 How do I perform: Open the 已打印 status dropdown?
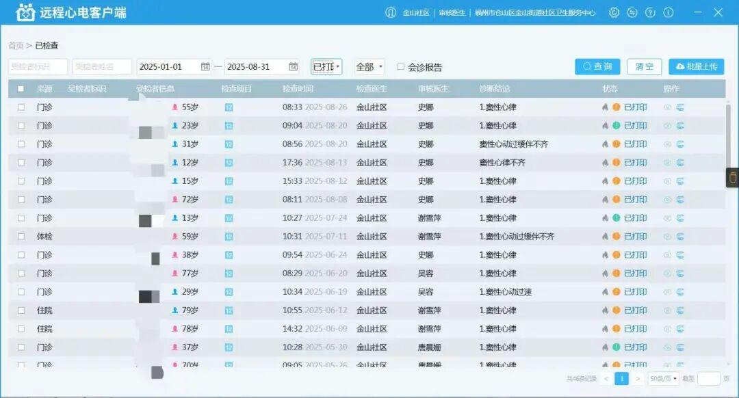326,66
